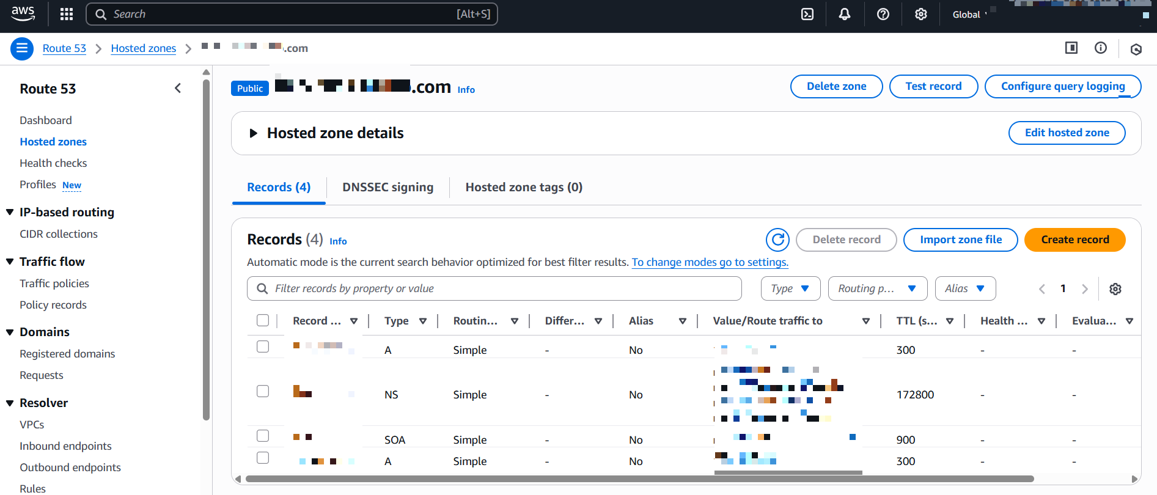Click the Create record button
This screenshot has width=1157, height=495.
[1075, 240]
